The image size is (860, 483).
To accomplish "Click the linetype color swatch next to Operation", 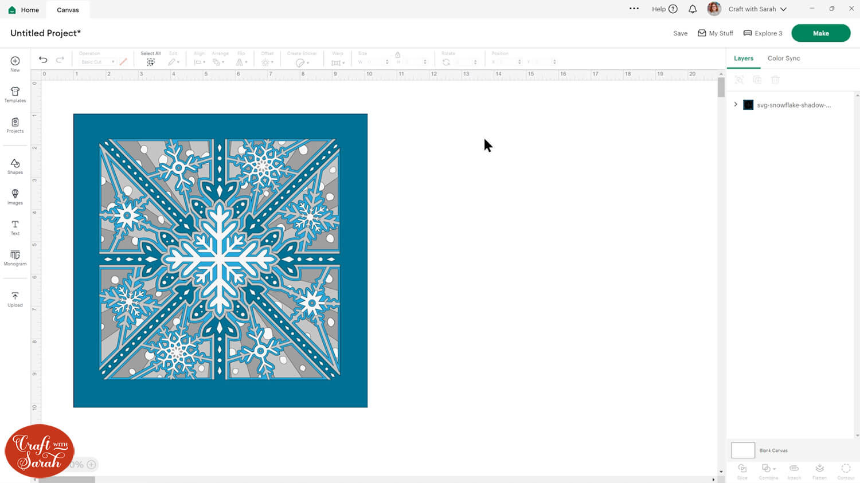I will click(x=123, y=62).
